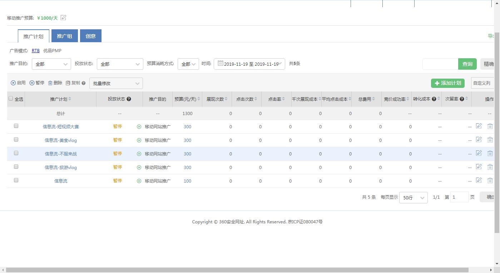Click trash icon in the last 信息流 row
The width and height of the screenshot is (500, 273).
click(x=490, y=180)
